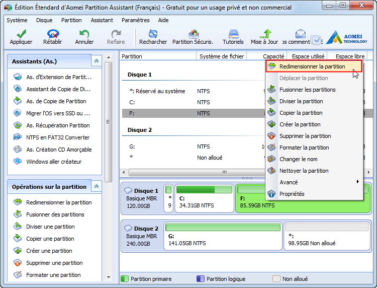Select G: 141.05GB NTFS block on Disque 2
The width and height of the screenshot is (377, 288).
[223, 236]
